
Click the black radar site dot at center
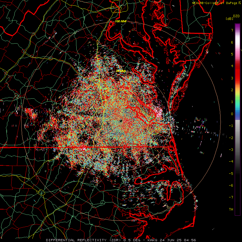tap(121, 121)
